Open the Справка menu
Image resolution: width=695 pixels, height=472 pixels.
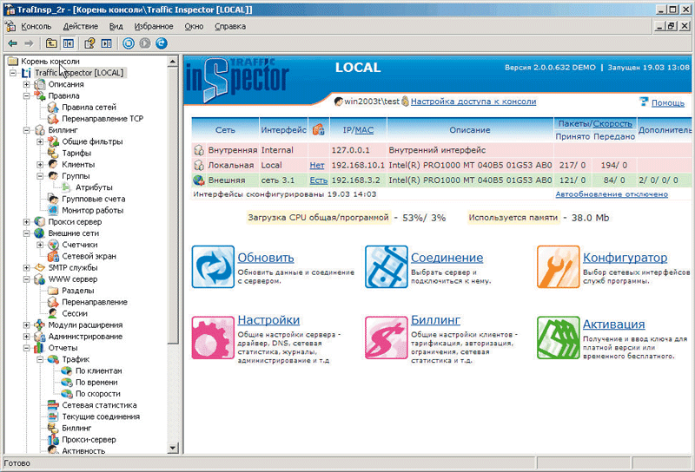coord(230,27)
